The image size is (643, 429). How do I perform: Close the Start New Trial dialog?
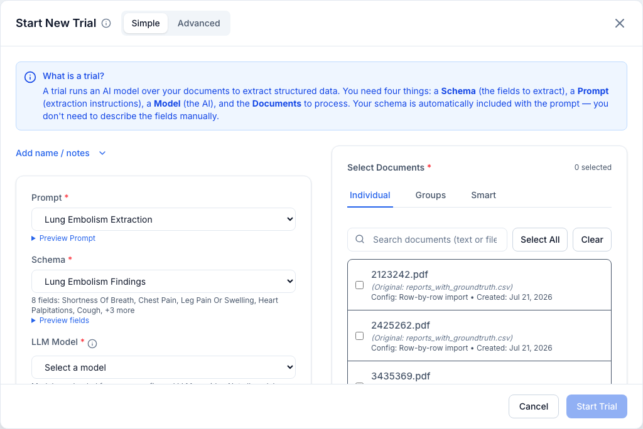pyautogui.click(x=619, y=23)
